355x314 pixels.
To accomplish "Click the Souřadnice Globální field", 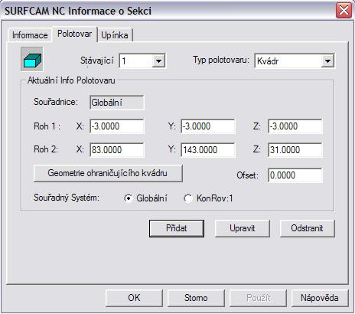I will tap(117, 103).
